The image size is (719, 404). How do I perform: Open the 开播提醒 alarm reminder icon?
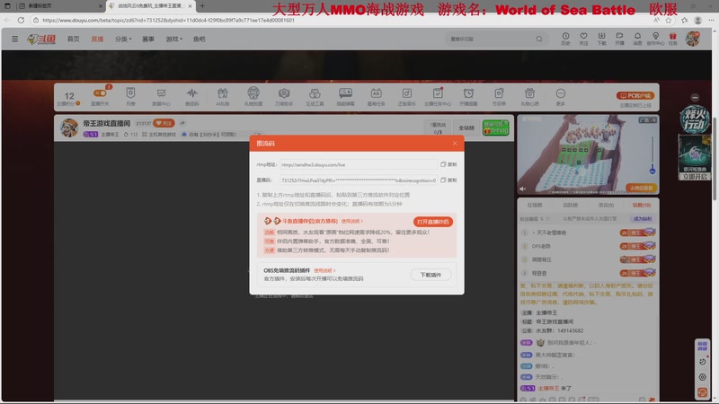click(x=468, y=97)
